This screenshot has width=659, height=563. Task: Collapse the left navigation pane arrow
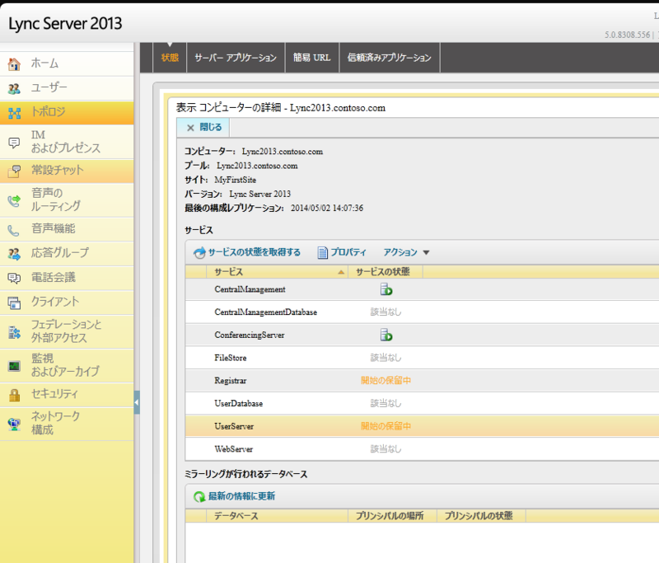click(x=137, y=402)
